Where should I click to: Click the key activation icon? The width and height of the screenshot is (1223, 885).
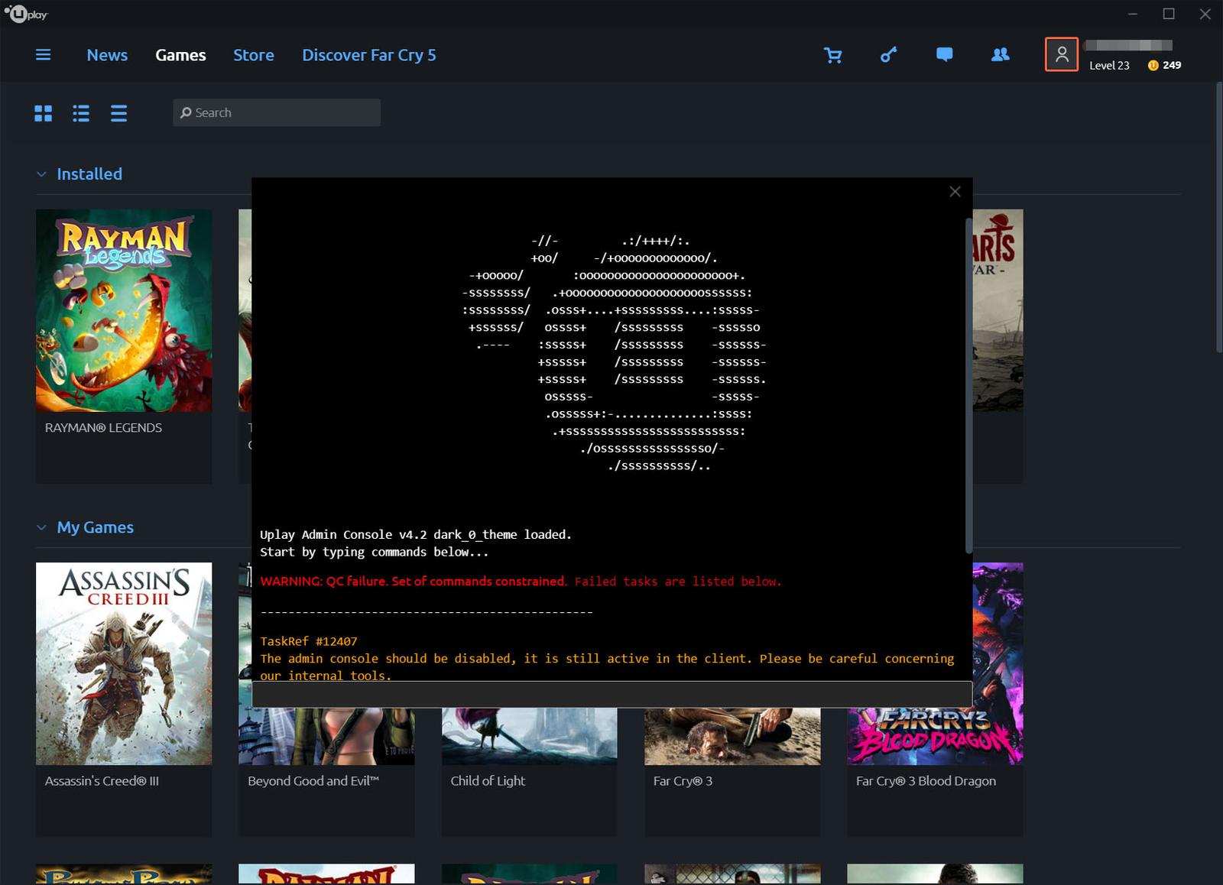(x=888, y=55)
